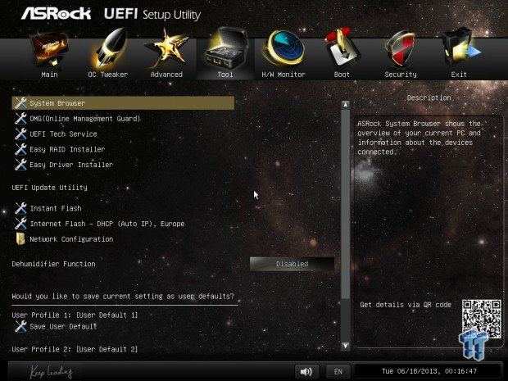The width and height of the screenshot is (508, 381).
Task: Open the Dehumidifier Function Disabled dropdown
Action: [x=292, y=264]
